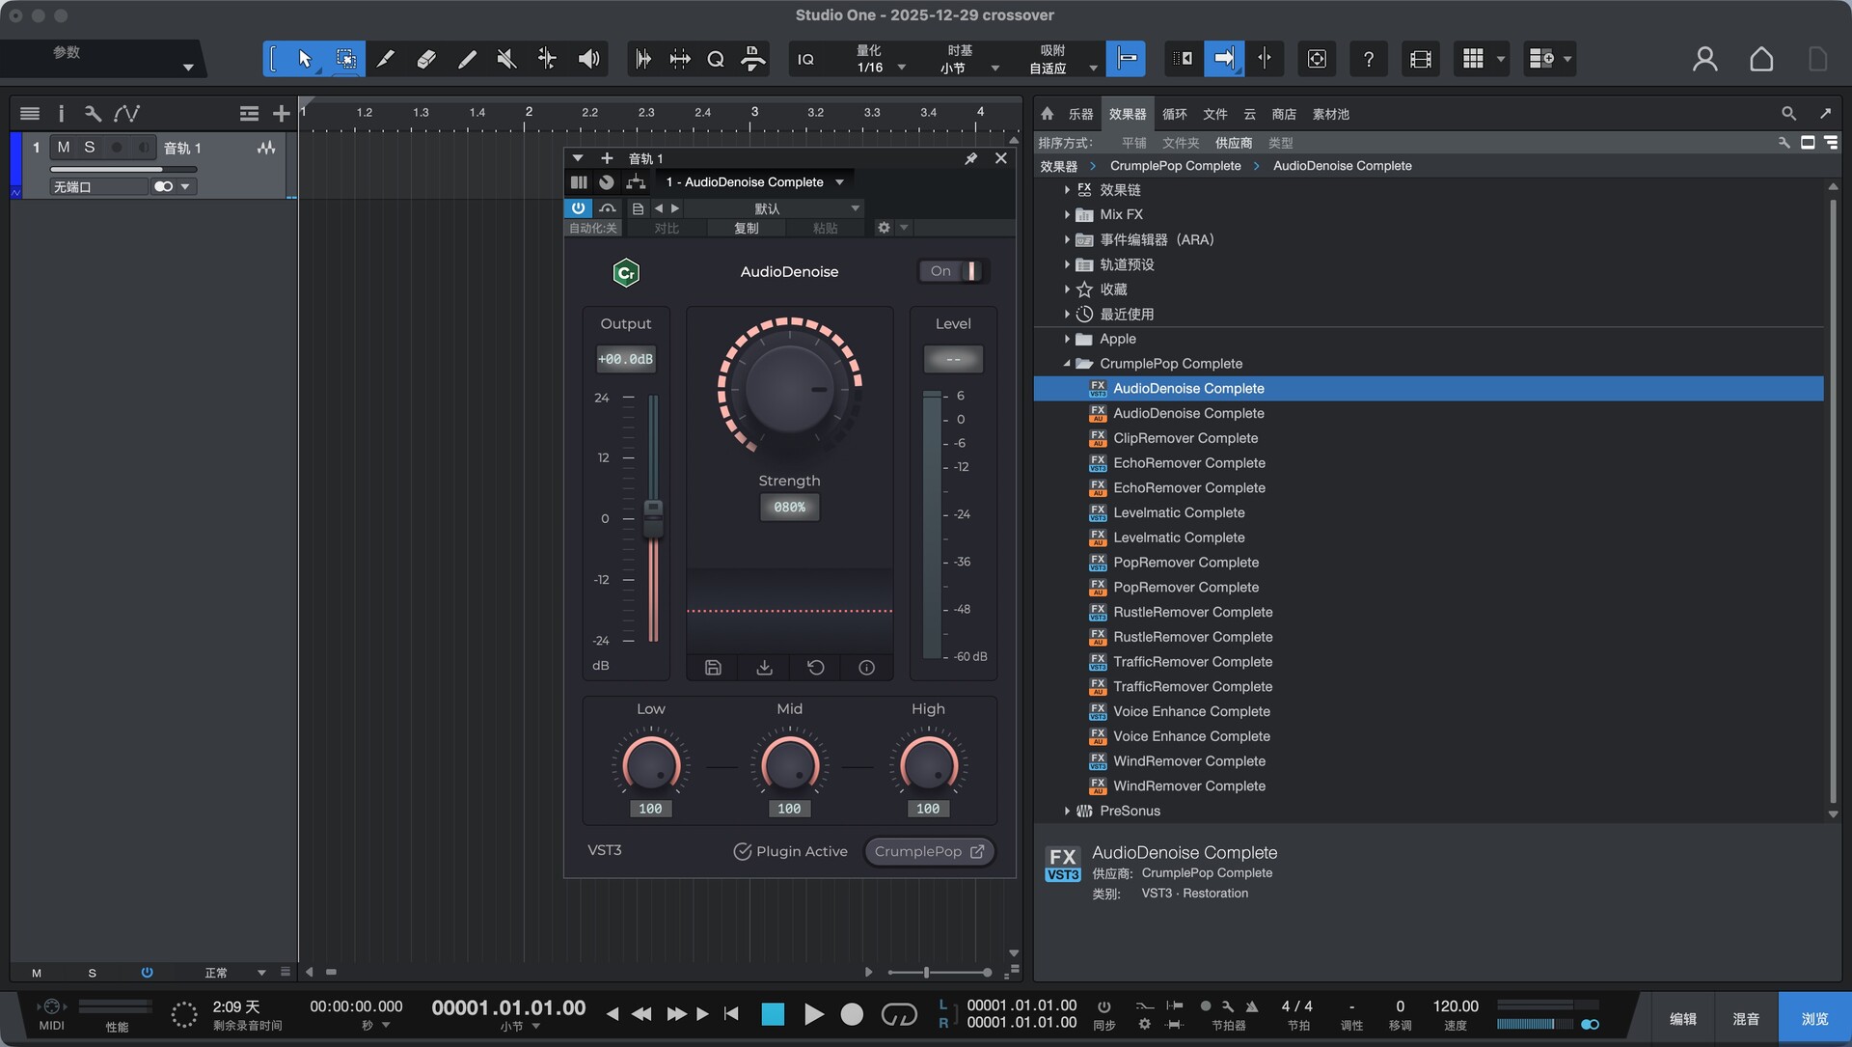Bypass plugin with blue power button
This screenshot has width=1852, height=1047.
(x=577, y=207)
